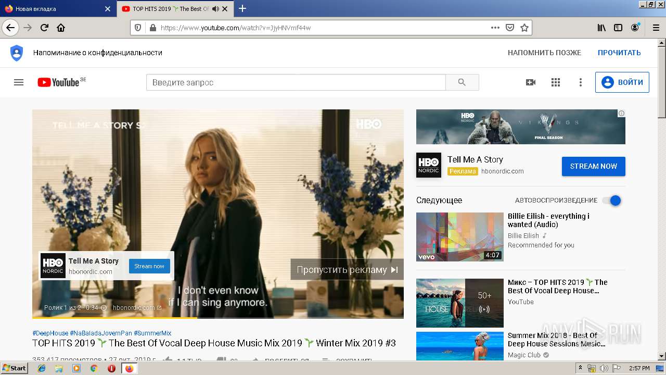Toggle АВТОВОСПРОИЗВЕДЕНИЕ autoplay switch

coord(612,201)
